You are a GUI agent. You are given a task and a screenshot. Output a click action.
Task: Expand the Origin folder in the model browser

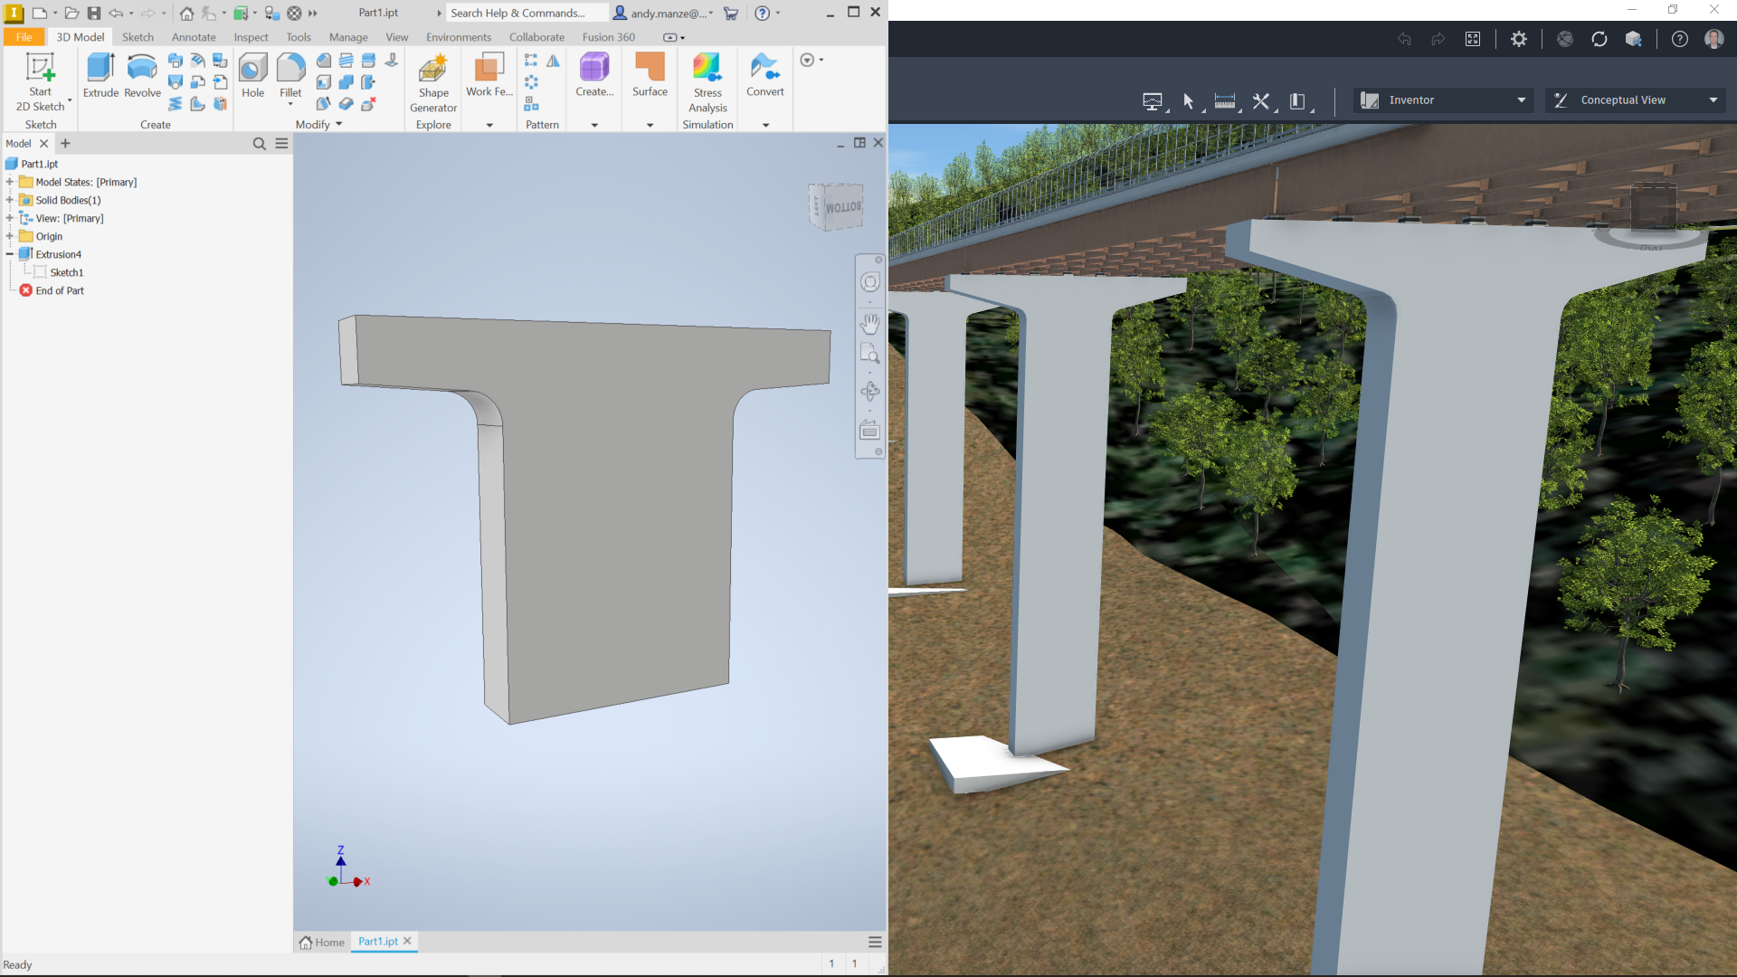10,236
